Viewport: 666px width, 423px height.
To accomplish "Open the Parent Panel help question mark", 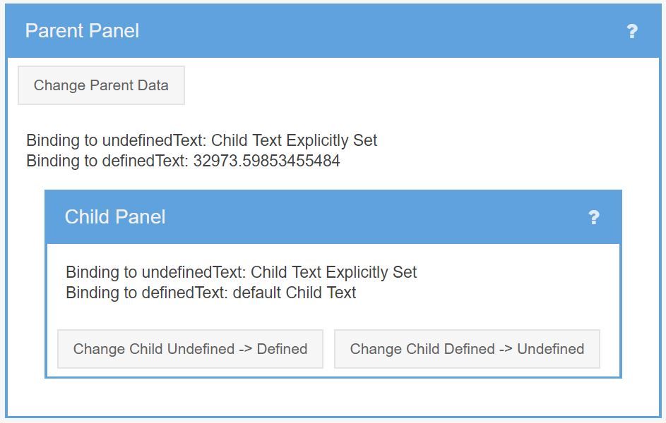I will [632, 31].
